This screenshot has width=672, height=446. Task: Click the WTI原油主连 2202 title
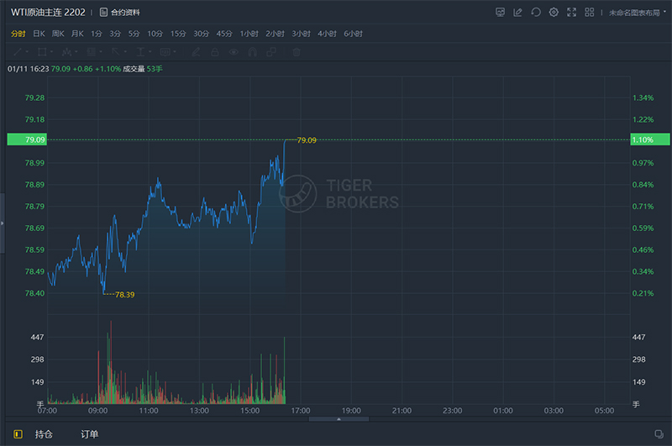[x=48, y=13]
